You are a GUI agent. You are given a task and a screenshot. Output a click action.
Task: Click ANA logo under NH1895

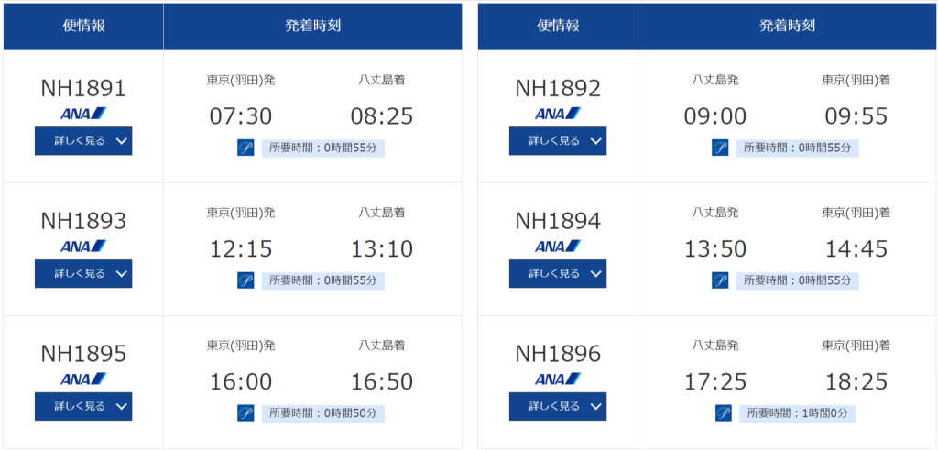(83, 379)
